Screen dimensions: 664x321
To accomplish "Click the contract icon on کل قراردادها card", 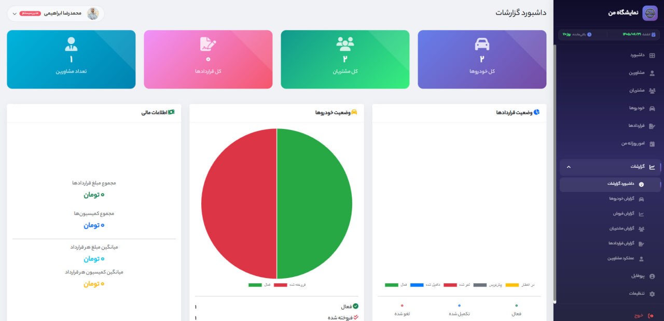I will (x=208, y=44).
